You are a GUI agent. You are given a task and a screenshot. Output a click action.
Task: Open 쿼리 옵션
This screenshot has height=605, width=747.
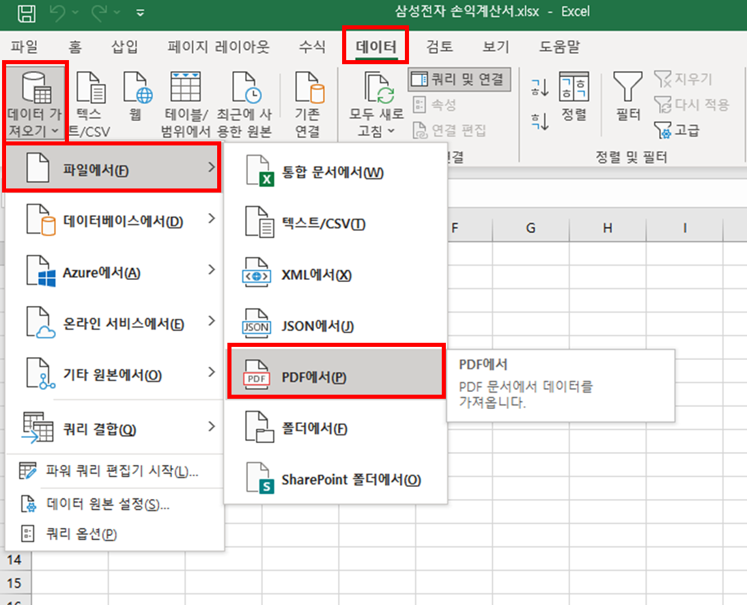click(x=114, y=533)
